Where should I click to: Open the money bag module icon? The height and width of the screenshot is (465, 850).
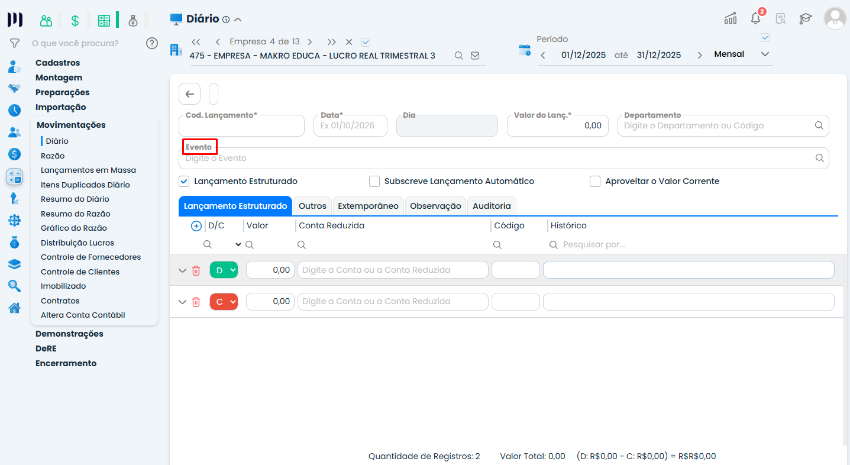click(133, 20)
